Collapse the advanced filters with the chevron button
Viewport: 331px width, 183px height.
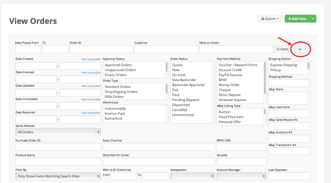pos(300,49)
